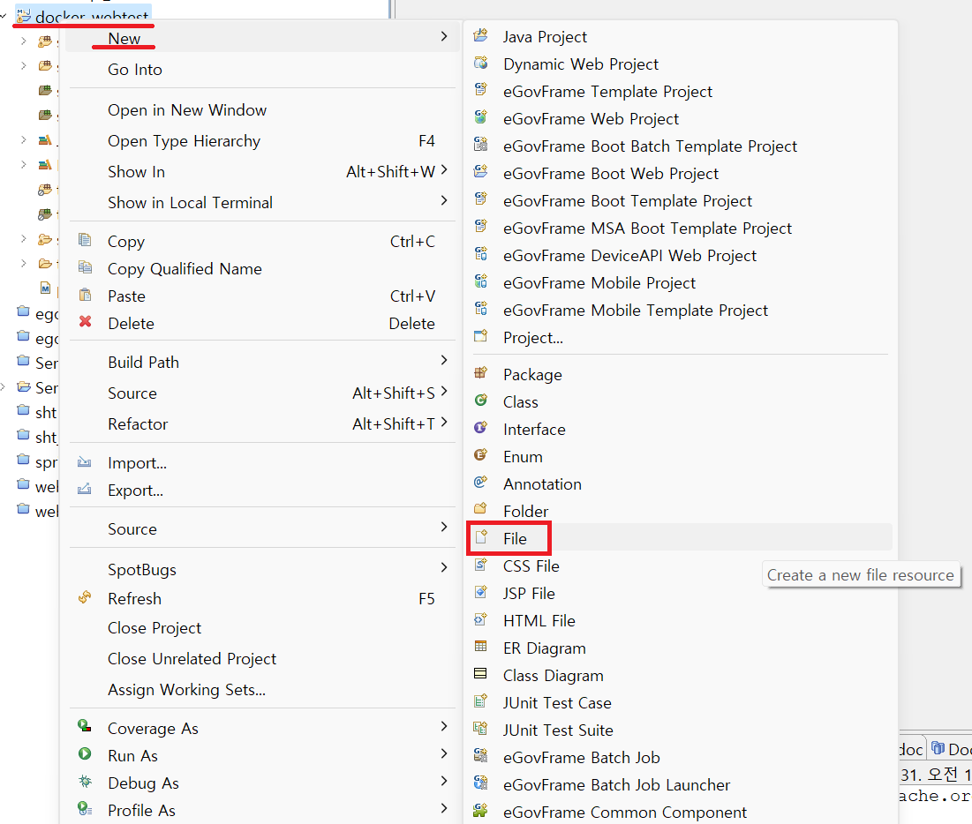Image resolution: width=972 pixels, height=824 pixels.
Task: Click the Refresh icon
Action: coord(85,598)
